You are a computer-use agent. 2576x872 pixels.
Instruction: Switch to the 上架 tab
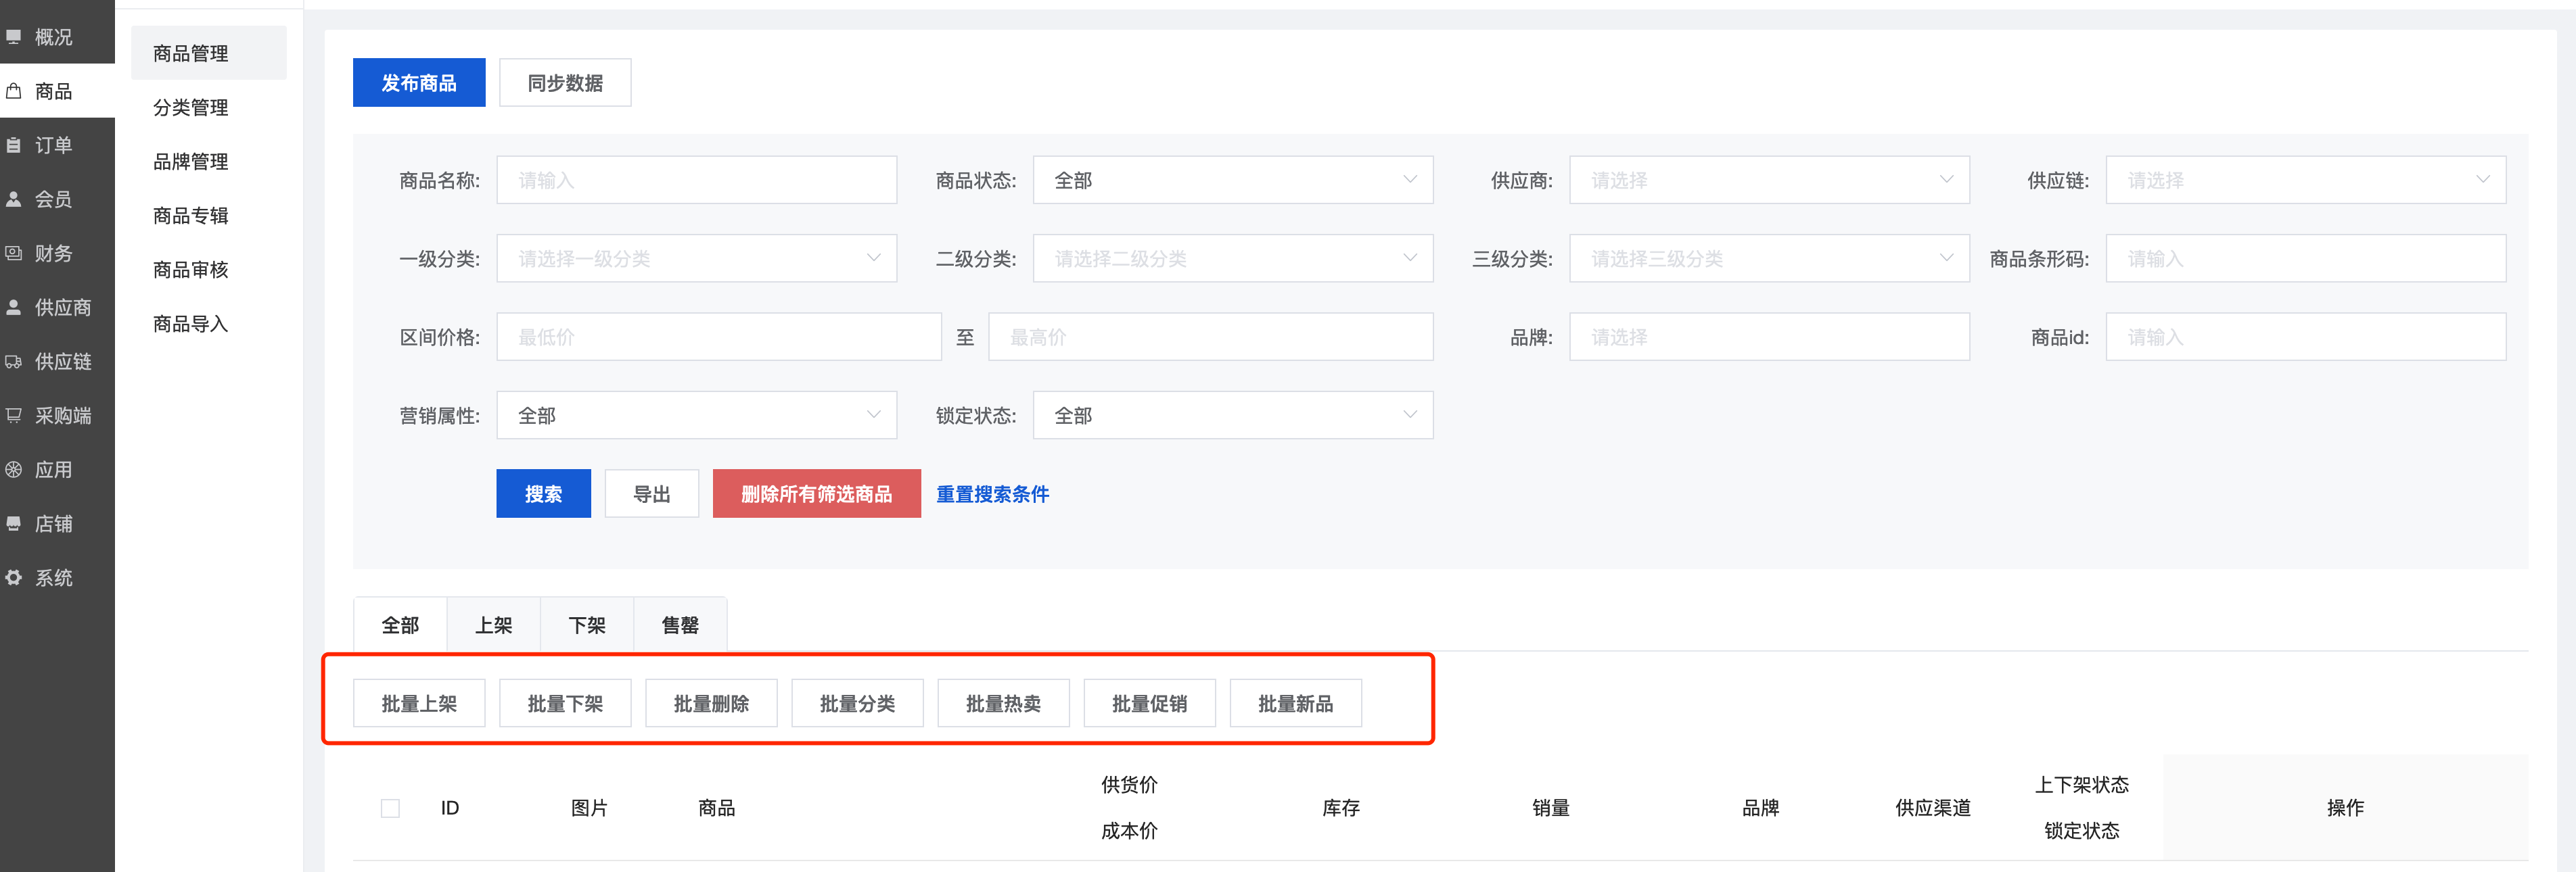[493, 625]
